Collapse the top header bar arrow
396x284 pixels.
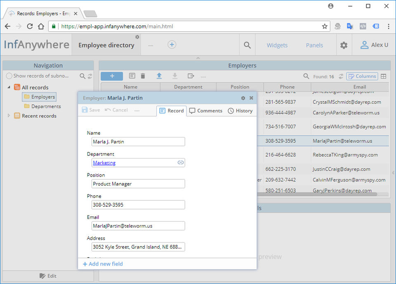198,58
